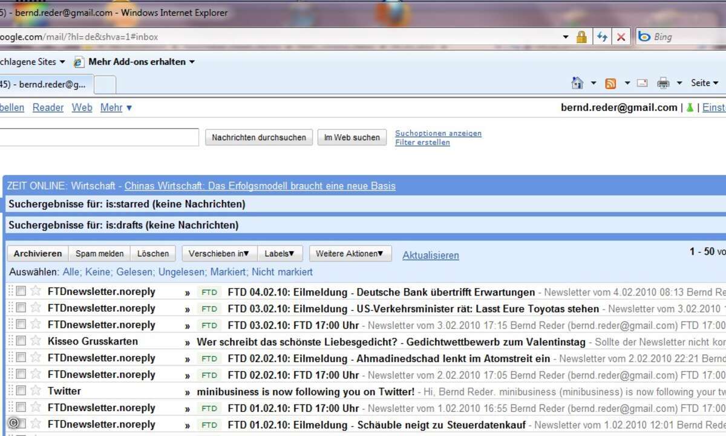Screen dimensions: 726x436
Task: Click the Bing search provider icon
Action: pyautogui.click(x=644, y=37)
